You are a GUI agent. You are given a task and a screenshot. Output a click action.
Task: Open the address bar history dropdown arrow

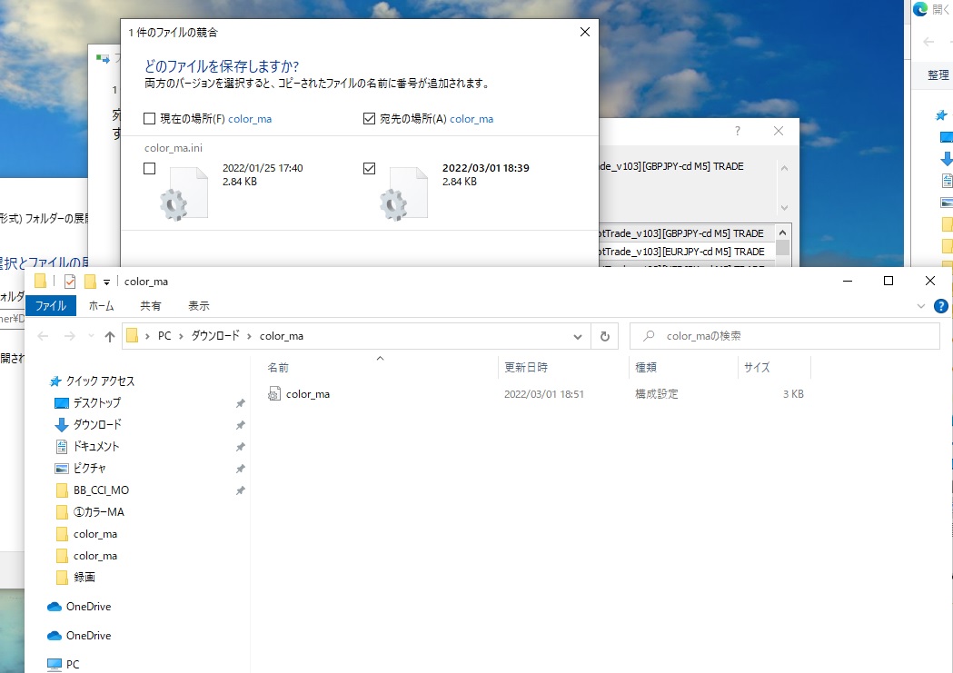(x=578, y=336)
